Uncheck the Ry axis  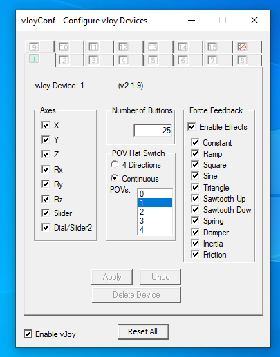click(x=46, y=184)
